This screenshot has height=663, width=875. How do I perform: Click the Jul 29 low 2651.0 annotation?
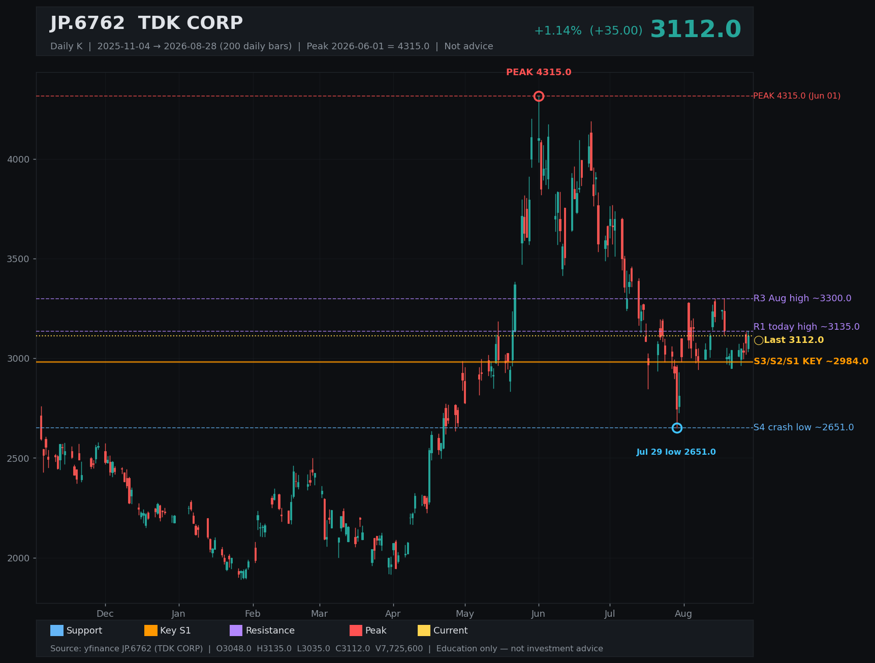coord(676,452)
